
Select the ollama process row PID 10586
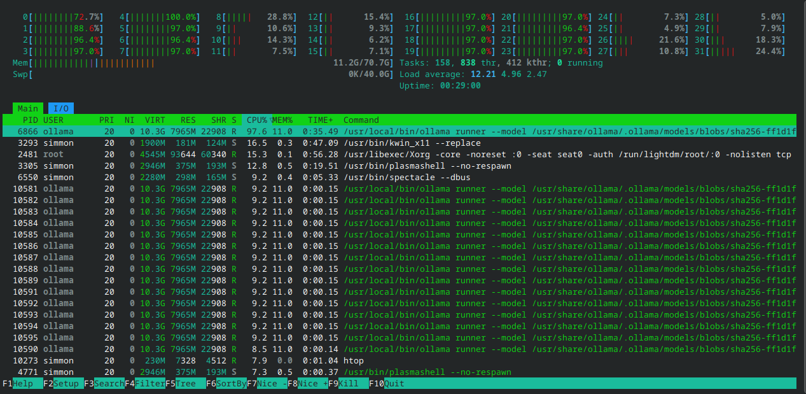coord(400,246)
